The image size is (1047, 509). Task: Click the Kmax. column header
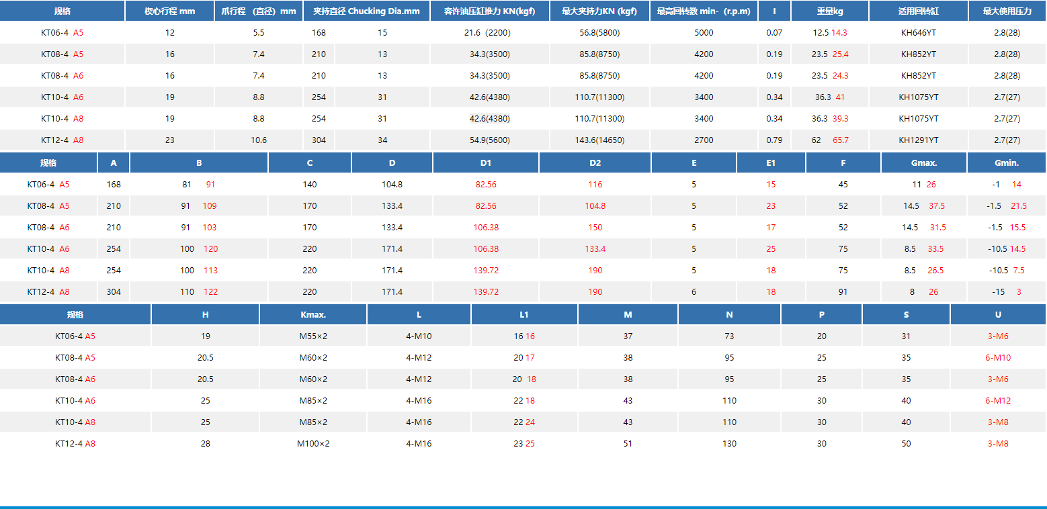pos(313,314)
